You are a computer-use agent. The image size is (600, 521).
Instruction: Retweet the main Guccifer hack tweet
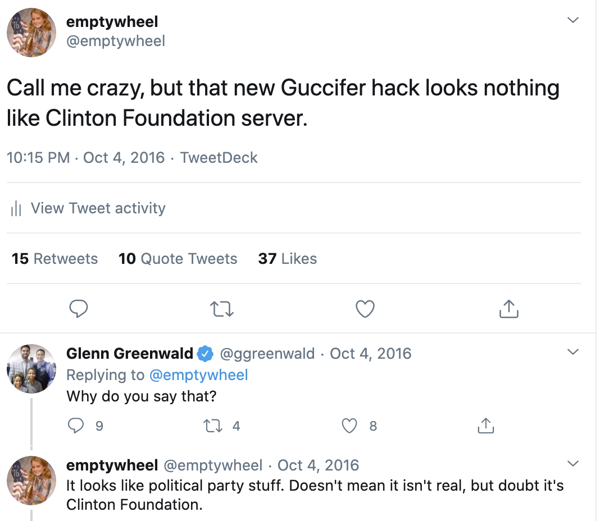[x=222, y=309]
